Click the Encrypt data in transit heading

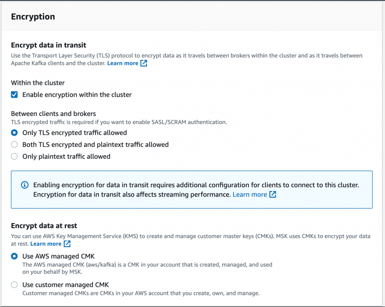(x=48, y=45)
